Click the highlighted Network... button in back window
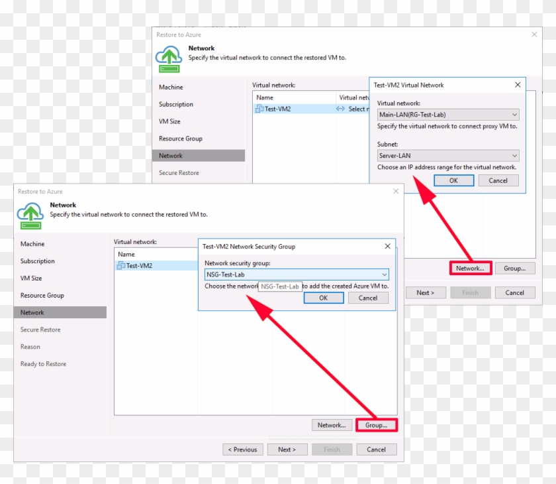The width and height of the screenshot is (556, 484). [x=470, y=269]
